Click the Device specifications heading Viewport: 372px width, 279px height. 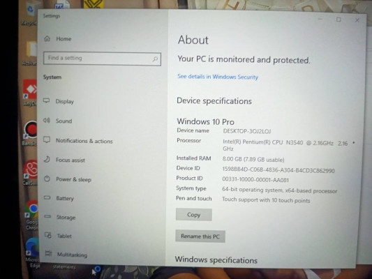coord(214,101)
